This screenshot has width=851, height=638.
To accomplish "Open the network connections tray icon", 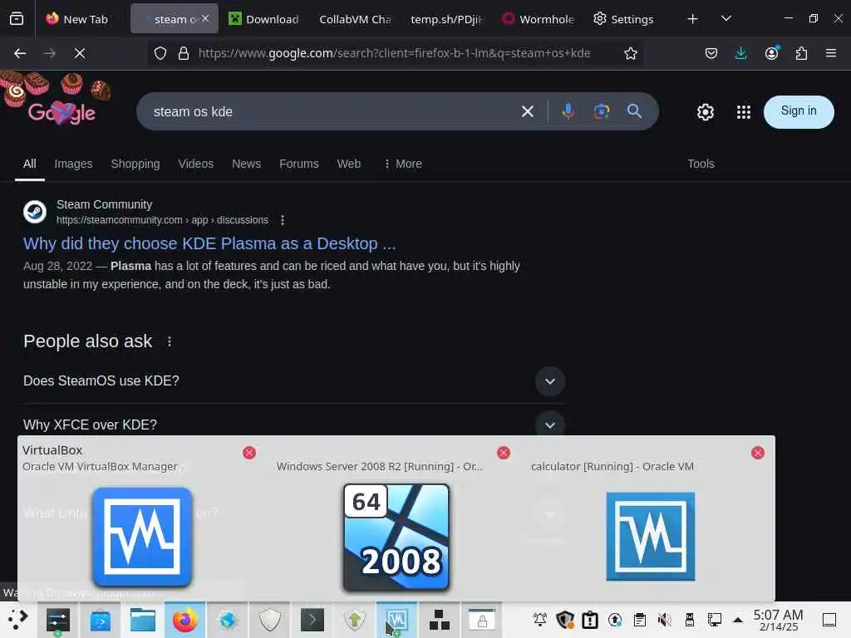I will point(714,620).
